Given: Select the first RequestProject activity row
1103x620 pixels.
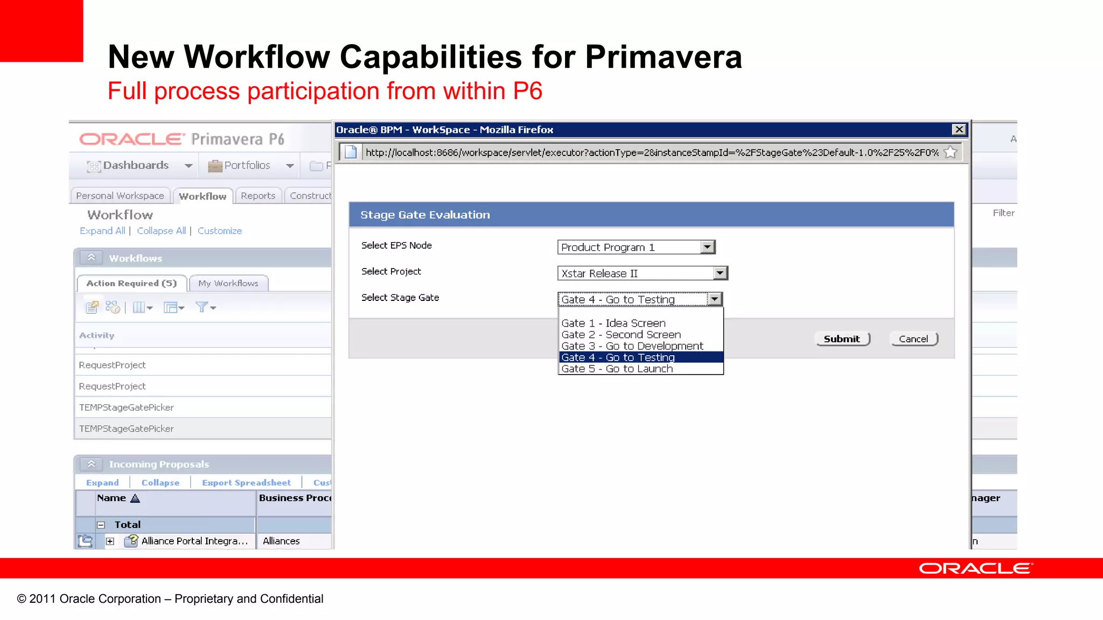Looking at the screenshot, I should (203, 365).
